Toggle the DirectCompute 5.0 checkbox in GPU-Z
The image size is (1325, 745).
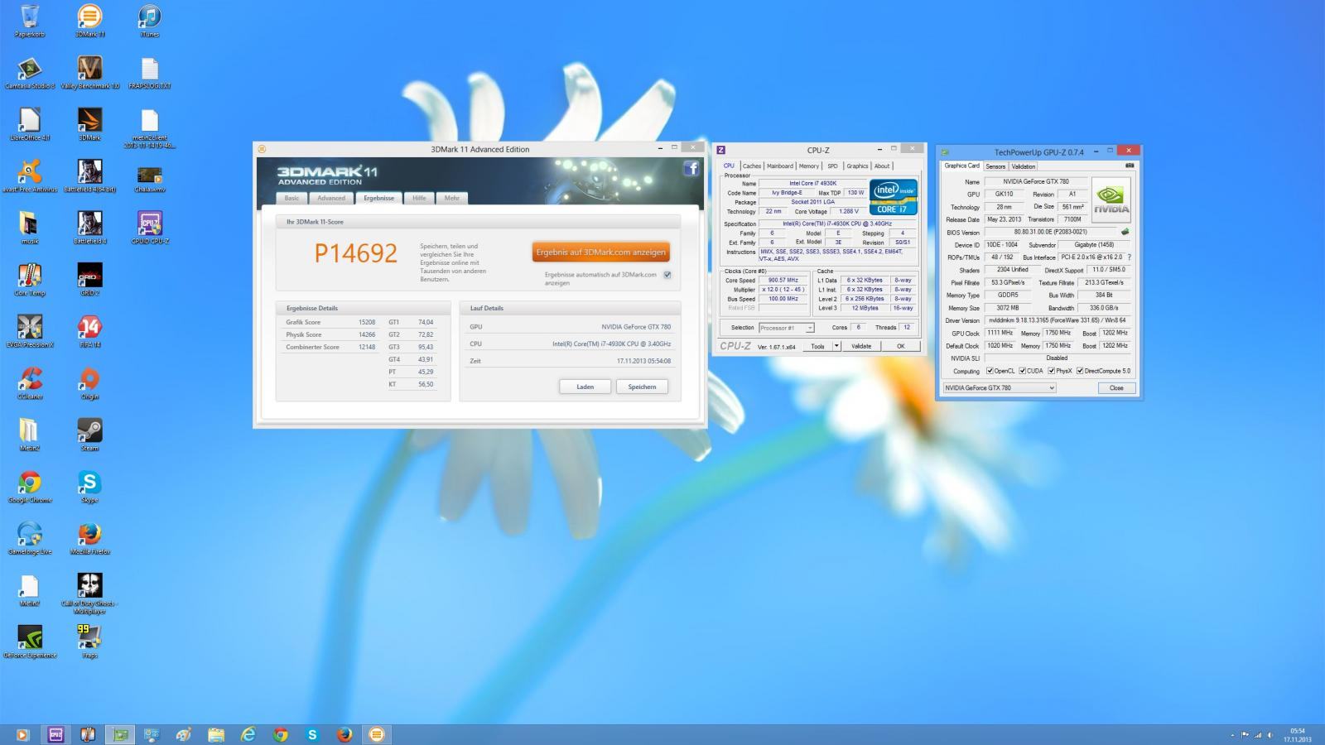(1080, 371)
